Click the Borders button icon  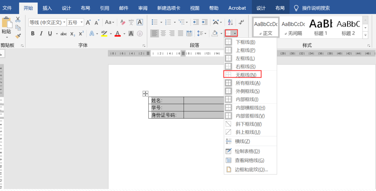pyautogui.click(x=228, y=33)
